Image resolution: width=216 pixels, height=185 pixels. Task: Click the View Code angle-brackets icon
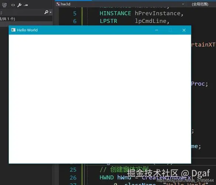[x=13, y=5]
